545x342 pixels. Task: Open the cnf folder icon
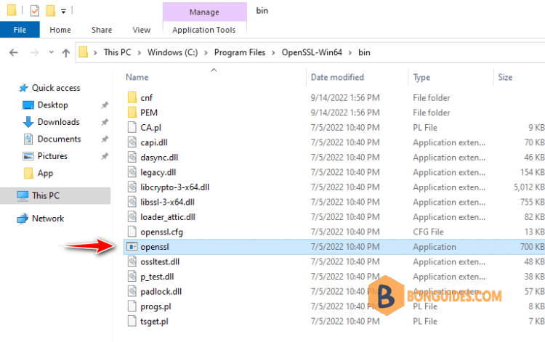pos(132,98)
